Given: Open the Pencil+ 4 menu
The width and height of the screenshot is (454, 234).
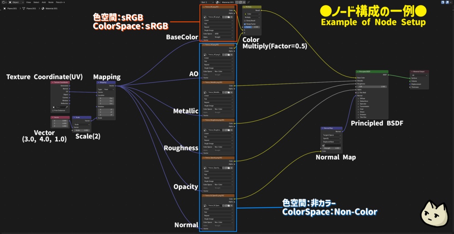Looking at the screenshot, I should [x=60, y=2].
